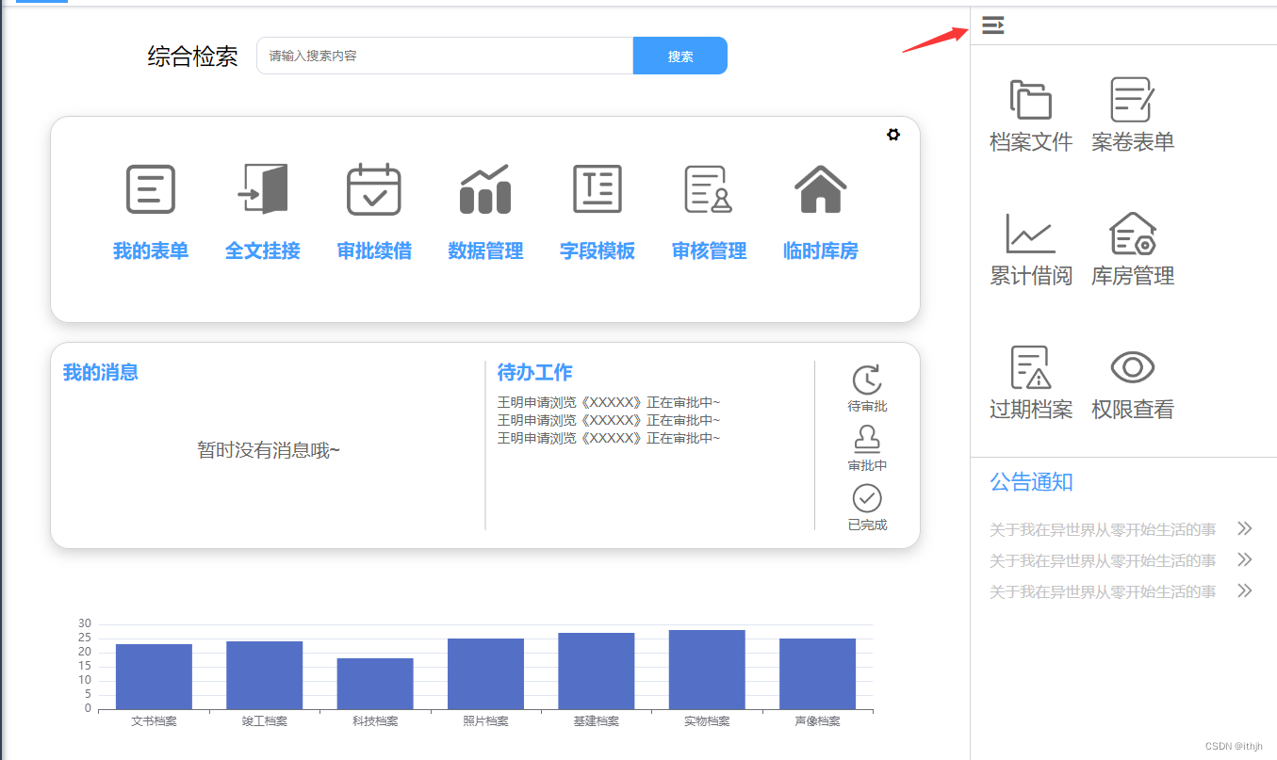1277x760 pixels.
Task: Open the 全文挂接 text link
Action: (x=262, y=251)
